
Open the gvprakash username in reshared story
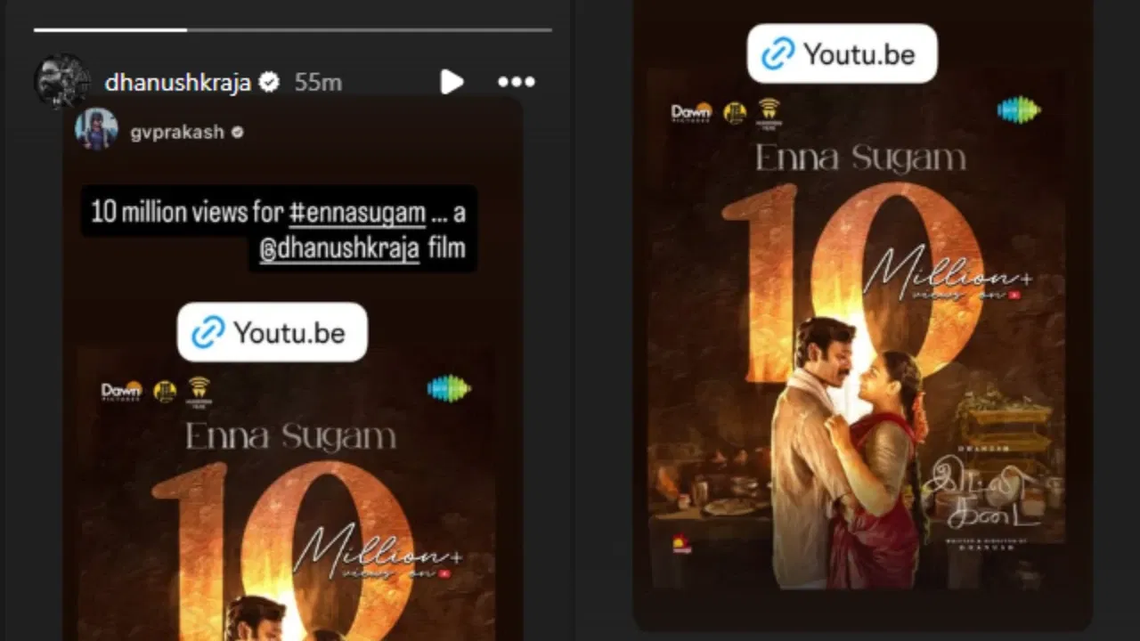click(x=176, y=132)
